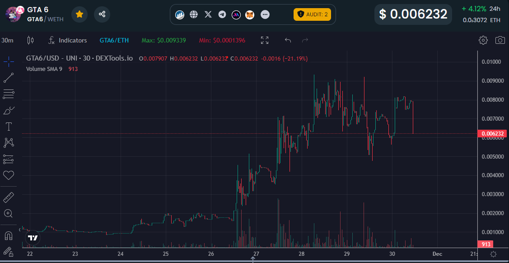Select the XABCD pattern tool
The height and width of the screenshot is (263, 509).
point(9,142)
